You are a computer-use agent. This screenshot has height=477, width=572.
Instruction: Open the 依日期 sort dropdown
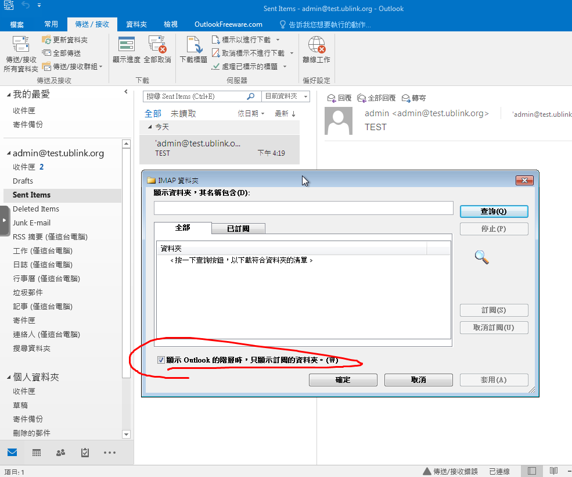251,114
